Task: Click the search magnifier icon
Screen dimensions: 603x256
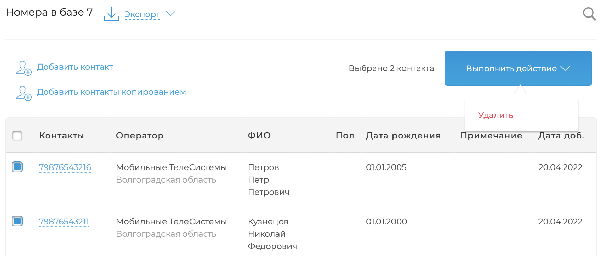Action: (x=589, y=14)
